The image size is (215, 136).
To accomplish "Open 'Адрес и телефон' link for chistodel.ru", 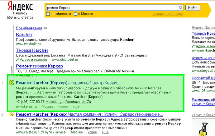I will pyautogui.click(x=33, y=60).
